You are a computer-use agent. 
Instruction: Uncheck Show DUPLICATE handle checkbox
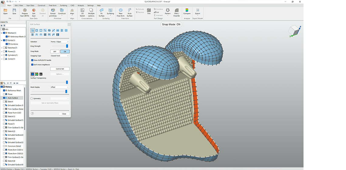point(32,60)
